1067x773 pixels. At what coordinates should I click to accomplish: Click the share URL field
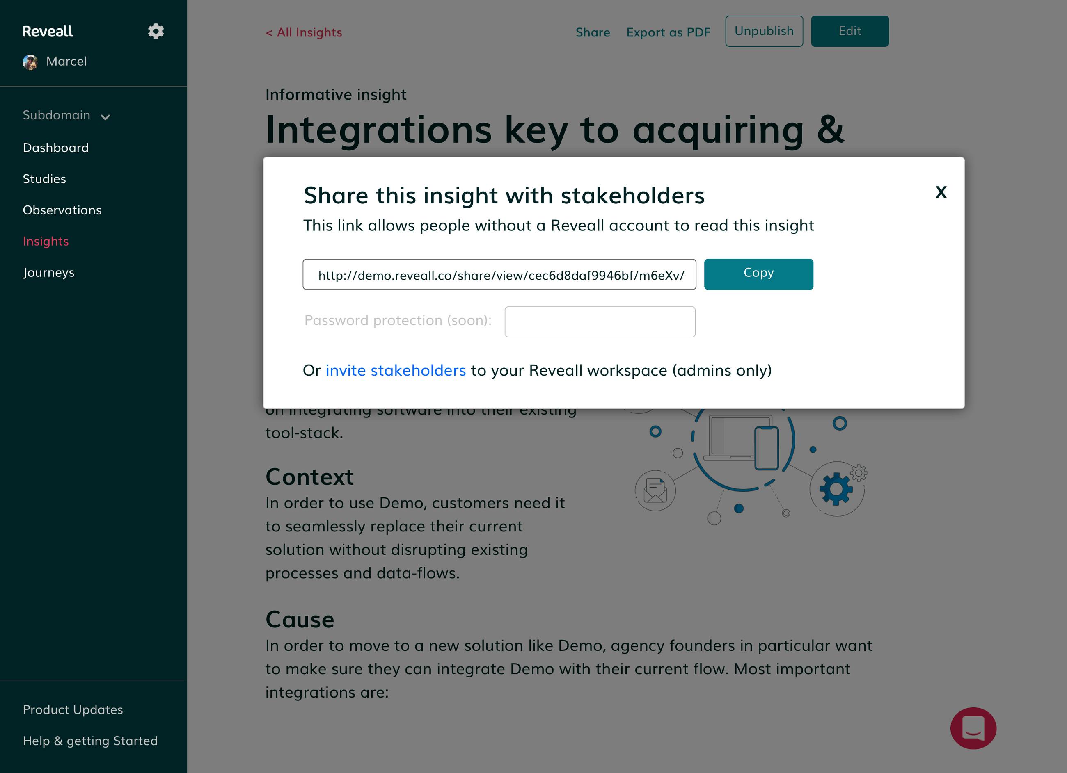click(x=499, y=274)
